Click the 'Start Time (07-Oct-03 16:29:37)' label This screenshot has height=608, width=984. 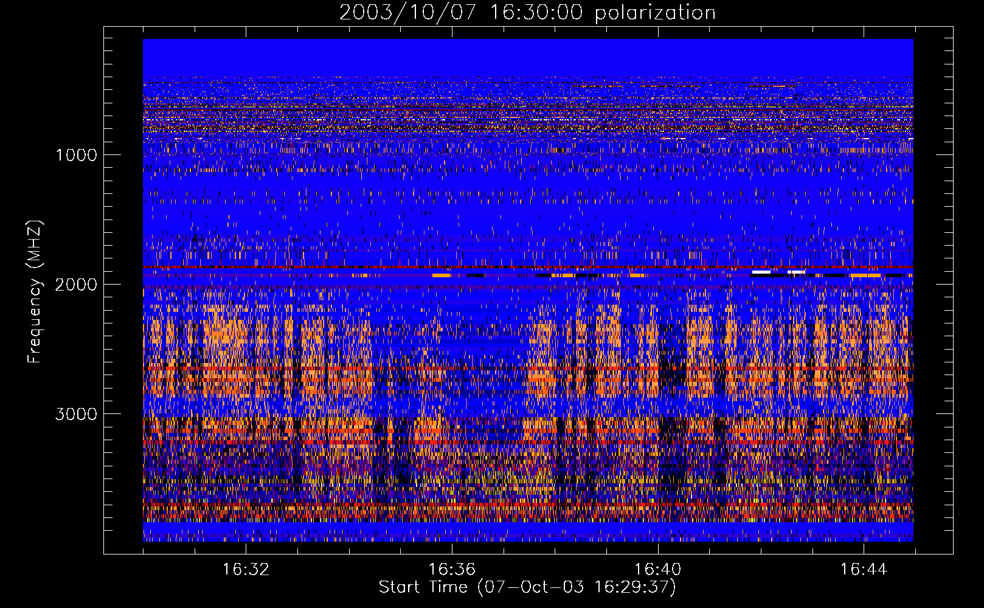click(x=527, y=587)
